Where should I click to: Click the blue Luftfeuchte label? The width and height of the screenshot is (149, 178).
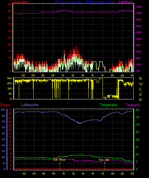coord(30,105)
